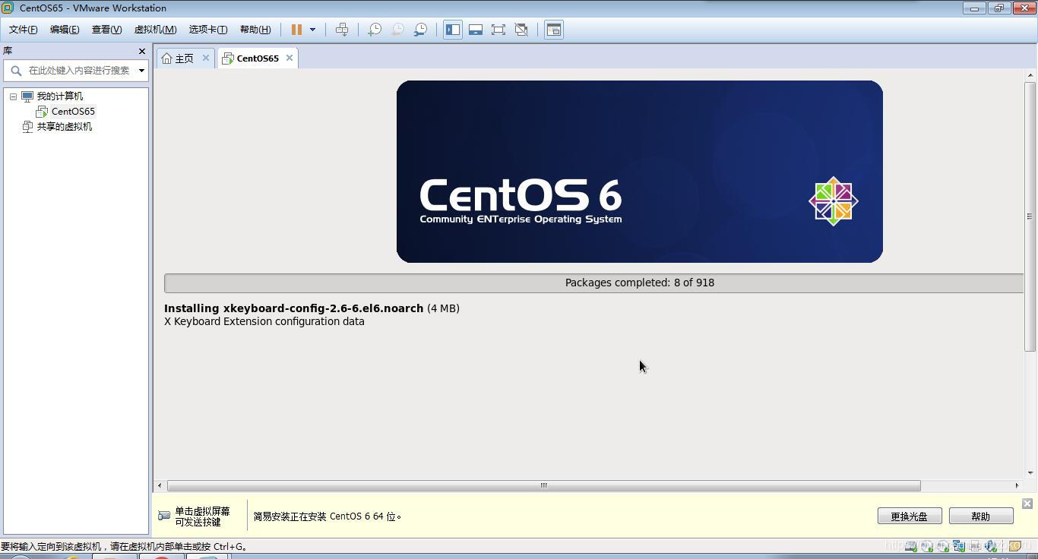This screenshot has width=1038, height=559.
Task: Close the 库 library panel
Action: click(141, 51)
